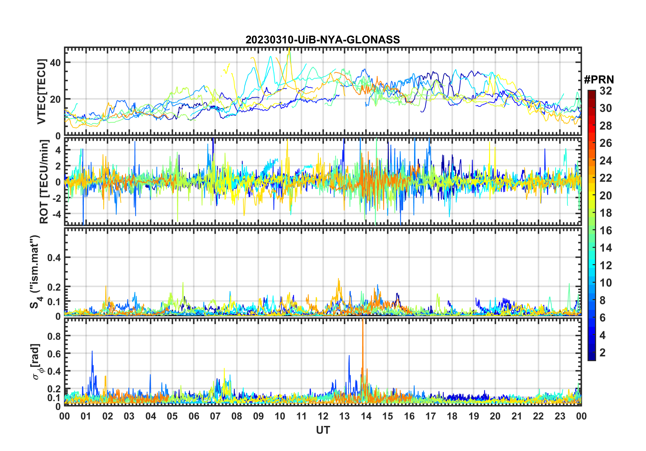
Task: Click the -2 tick on ROT axis
Action: [56, 198]
